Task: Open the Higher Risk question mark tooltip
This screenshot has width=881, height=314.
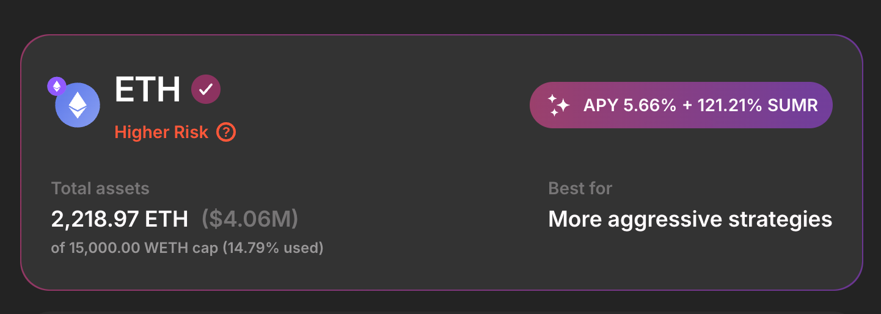Action: coord(226,132)
